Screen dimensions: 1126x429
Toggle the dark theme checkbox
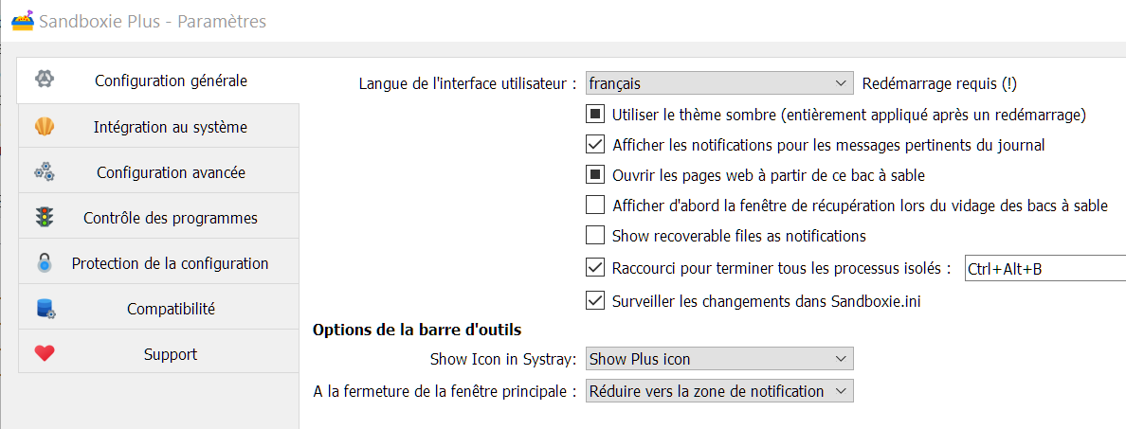(595, 116)
